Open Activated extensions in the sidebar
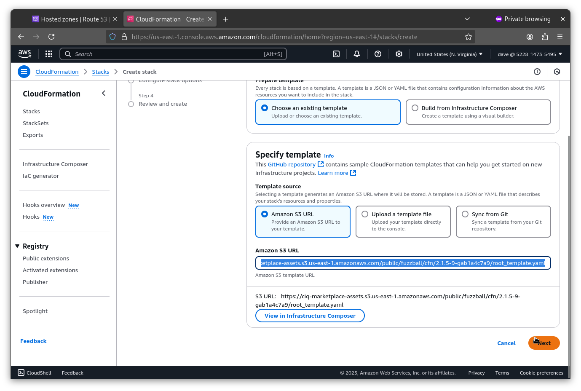Screen dimensions: 581x391 point(50,270)
